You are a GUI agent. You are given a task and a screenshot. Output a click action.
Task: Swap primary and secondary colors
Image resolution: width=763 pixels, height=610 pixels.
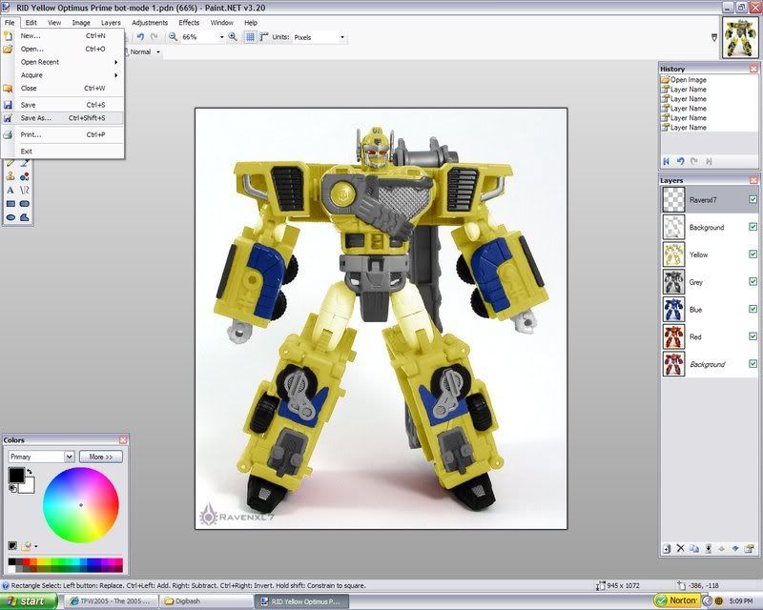click(30, 471)
